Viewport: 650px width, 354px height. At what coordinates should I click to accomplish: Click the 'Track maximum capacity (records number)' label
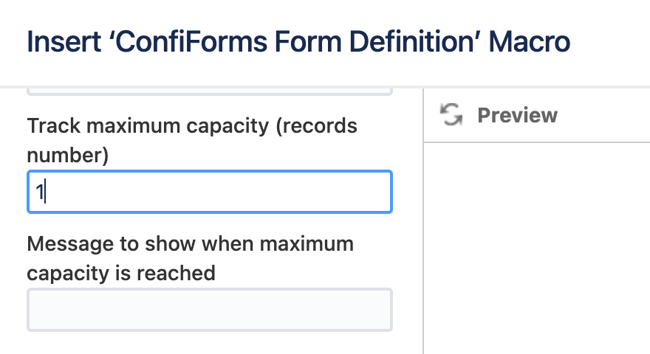point(192,140)
